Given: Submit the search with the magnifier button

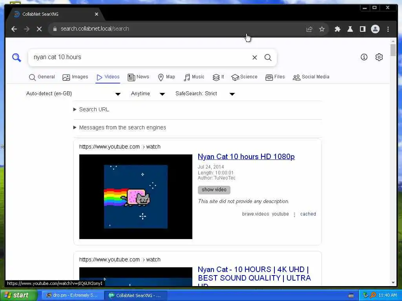Looking at the screenshot, I should tap(268, 57).
